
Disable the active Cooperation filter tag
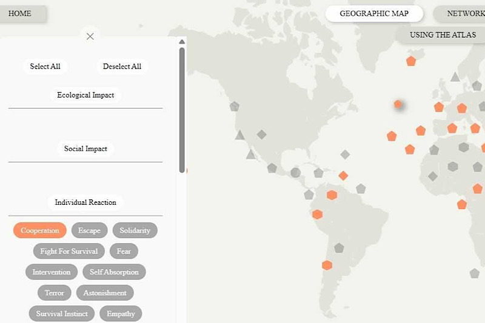(40, 230)
